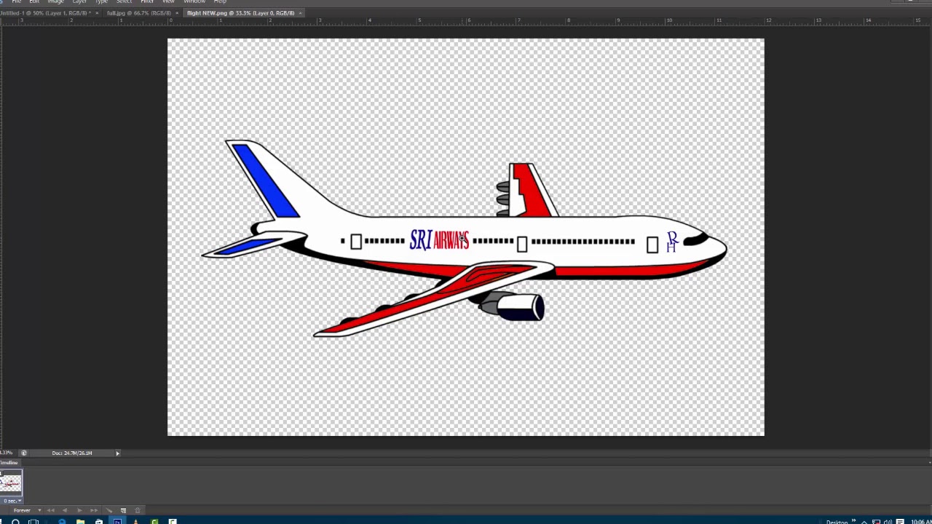This screenshot has width=932, height=524.
Task: Open the Edit menu
Action: [x=34, y=1]
